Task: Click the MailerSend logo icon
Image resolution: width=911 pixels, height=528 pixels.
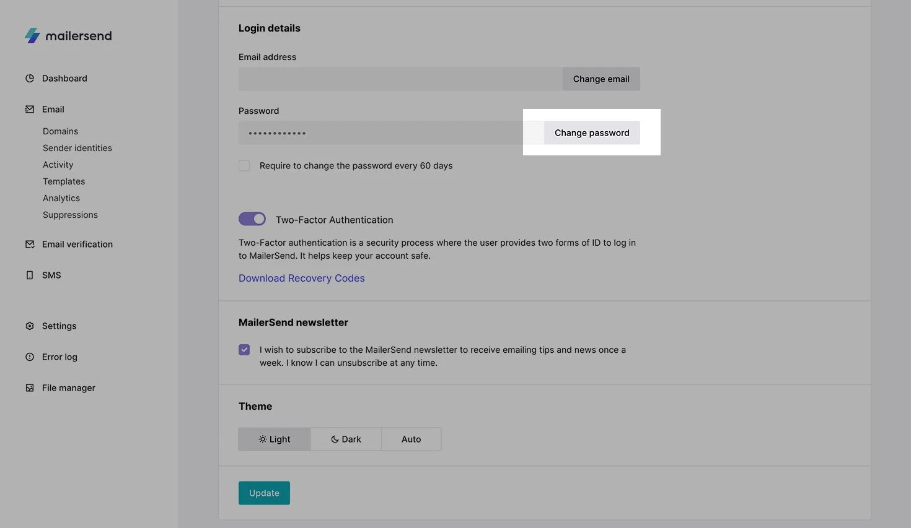Action: [32, 35]
